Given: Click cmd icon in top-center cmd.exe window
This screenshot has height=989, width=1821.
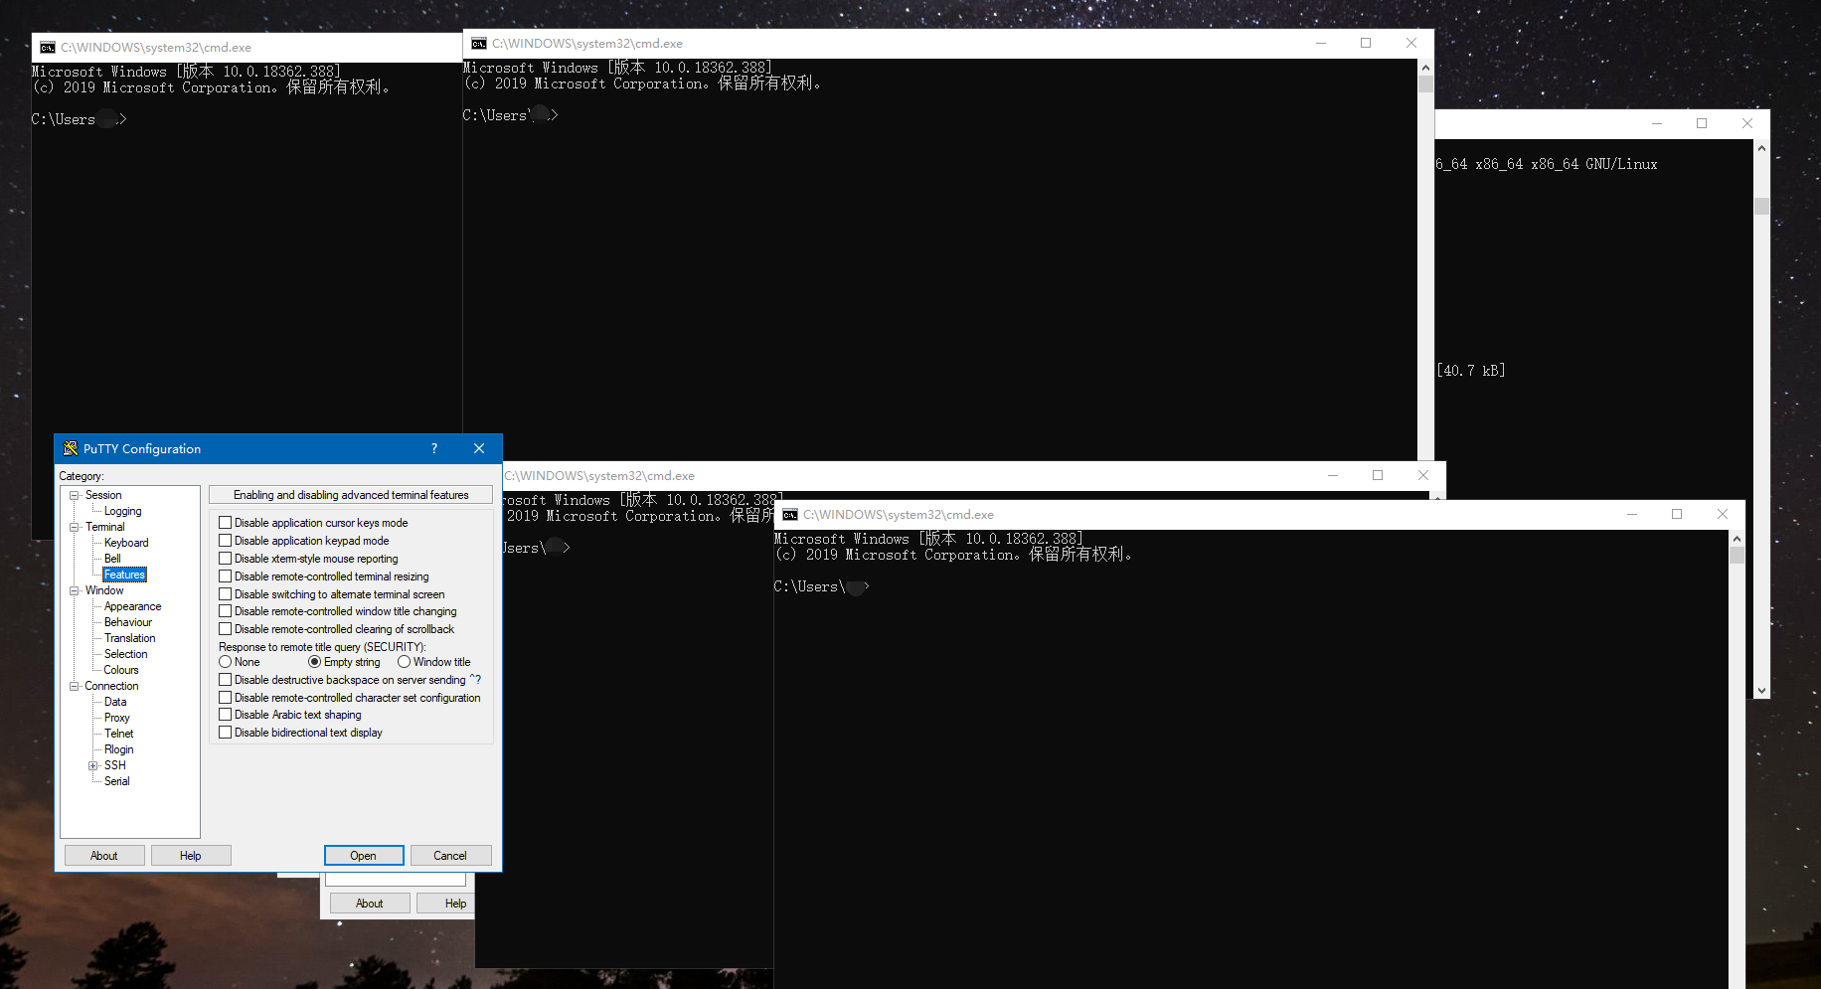Looking at the screenshot, I should [x=479, y=43].
